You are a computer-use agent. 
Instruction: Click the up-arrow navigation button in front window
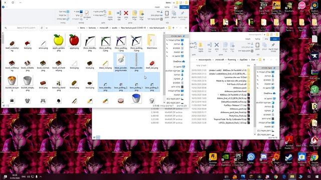(x=174, y=28)
